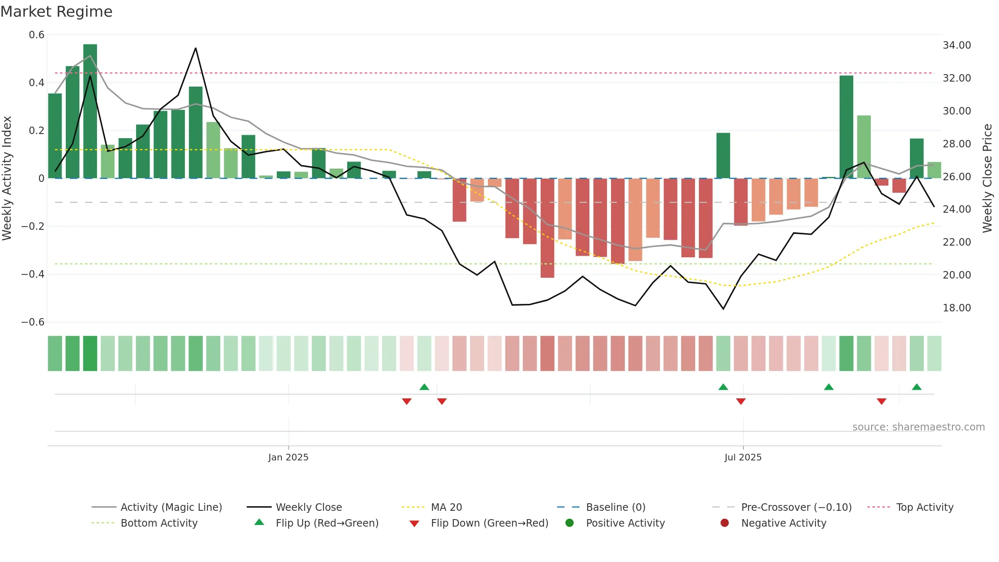Viewport: 999px width, 562px height.
Task: Click the Negative Activity red circle legend icon
Action: coord(725,522)
